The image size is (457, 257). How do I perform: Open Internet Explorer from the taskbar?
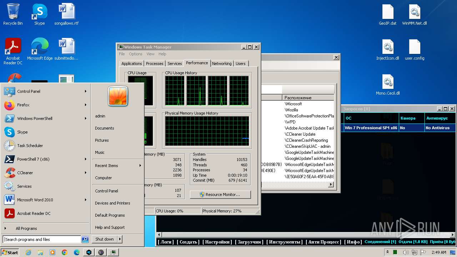tap(28, 252)
